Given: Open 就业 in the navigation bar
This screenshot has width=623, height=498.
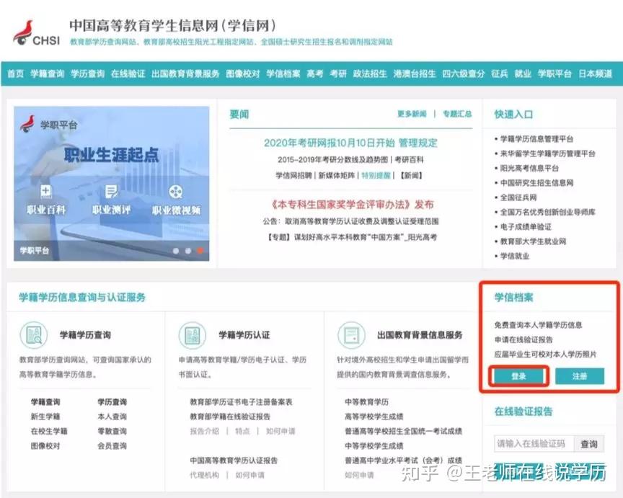Looking at the screenshot, I should [x=523, y=74].
